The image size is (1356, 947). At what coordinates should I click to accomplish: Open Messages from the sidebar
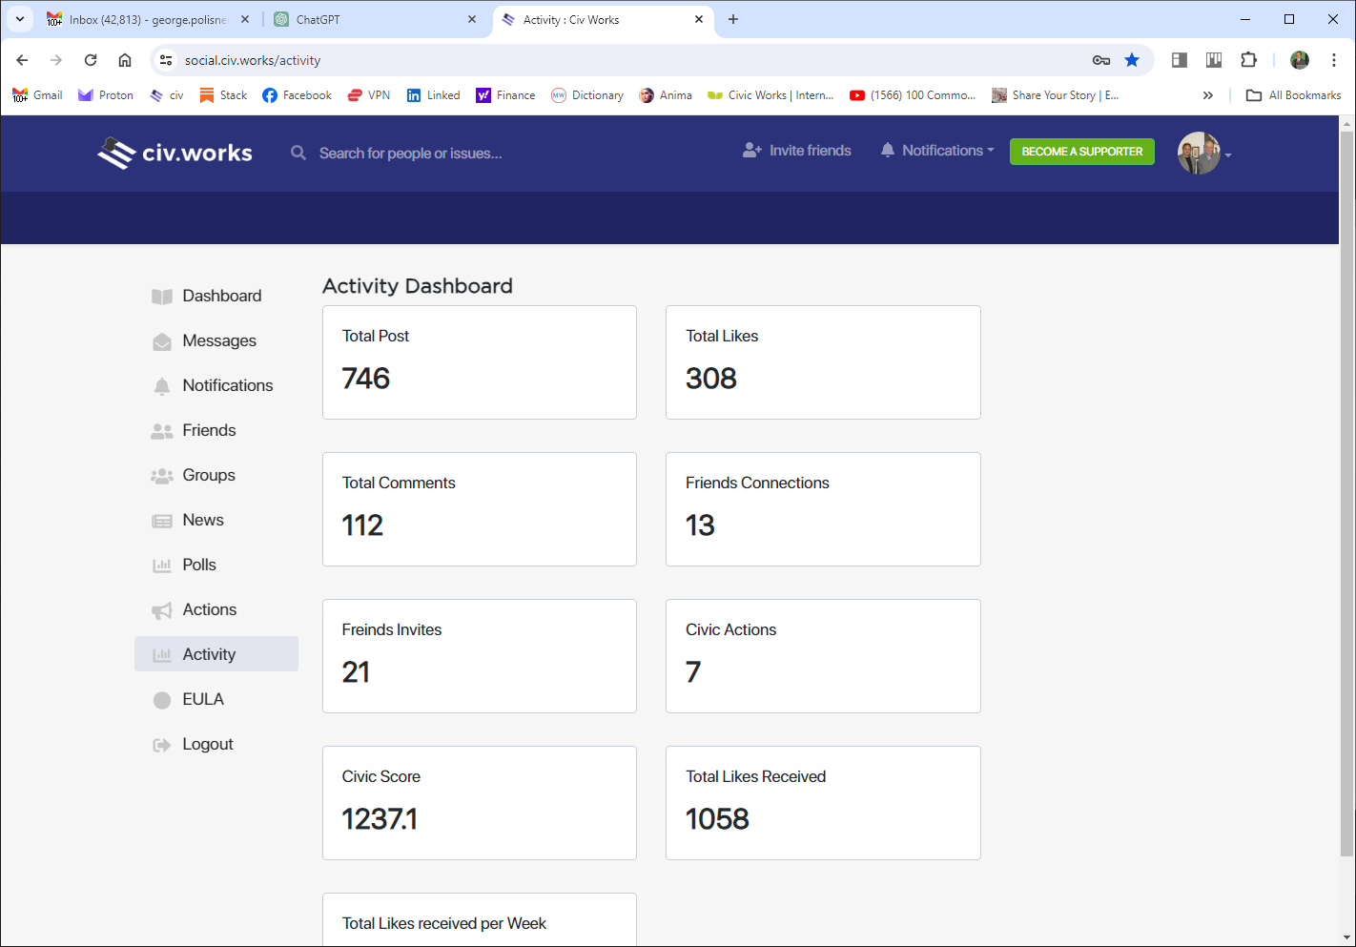[x=218, y=340]
